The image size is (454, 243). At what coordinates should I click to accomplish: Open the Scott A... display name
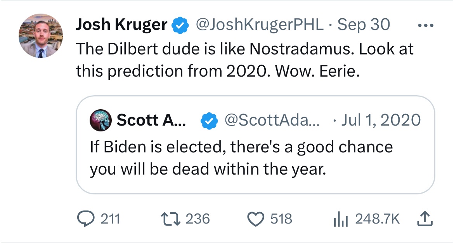pyautogui.click(x=151, y=121)
